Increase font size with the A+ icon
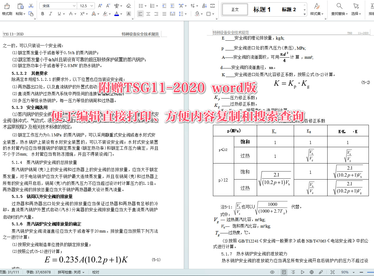The image size is (374, 276). pyautogui.click(x=100, y=6)
